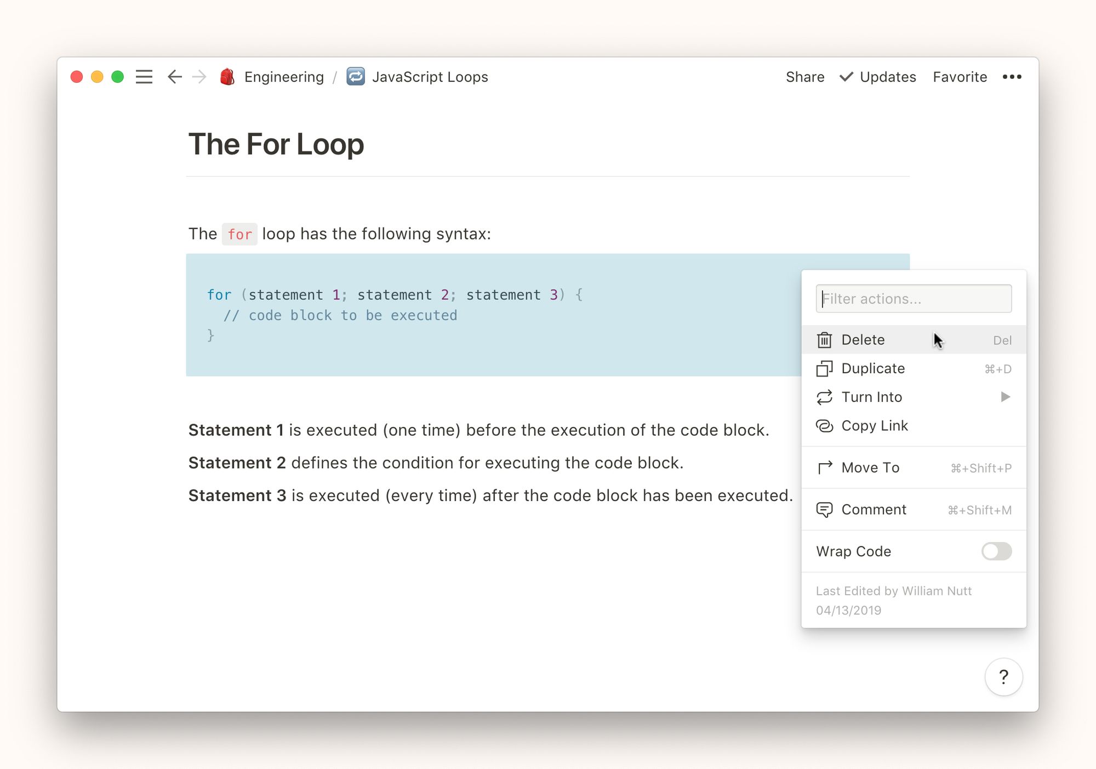
Task: Toggle the Wrap Code switch
Action: point(996,551)
